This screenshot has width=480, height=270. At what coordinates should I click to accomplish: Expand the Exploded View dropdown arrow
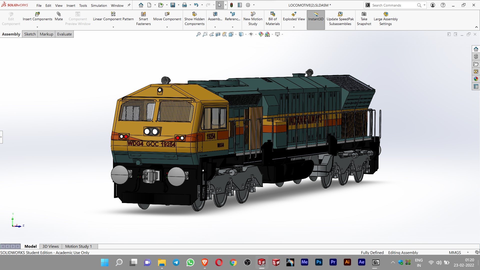click(x=294, y=27)
